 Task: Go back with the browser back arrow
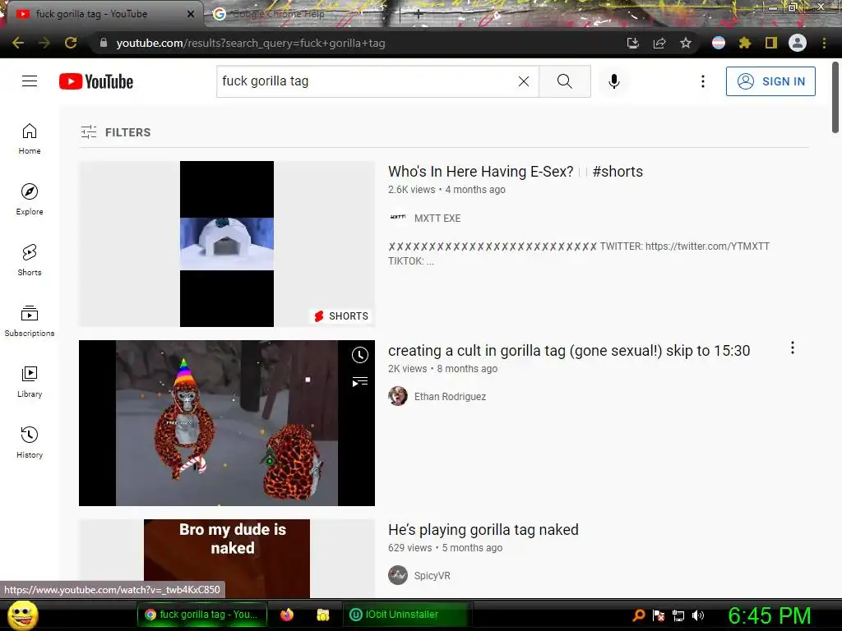tap(18, 43)
